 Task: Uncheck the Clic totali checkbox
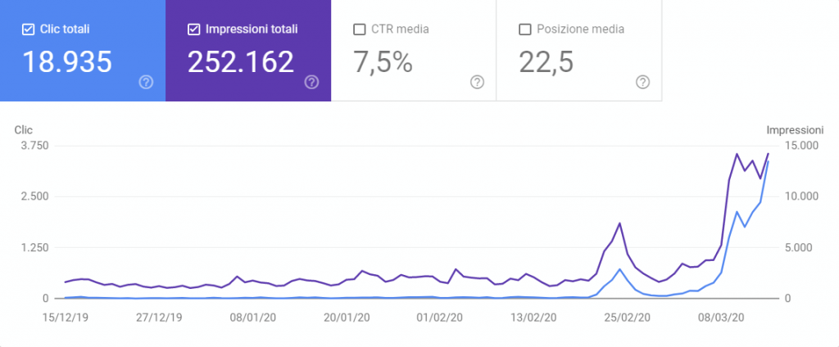(29, 29)
